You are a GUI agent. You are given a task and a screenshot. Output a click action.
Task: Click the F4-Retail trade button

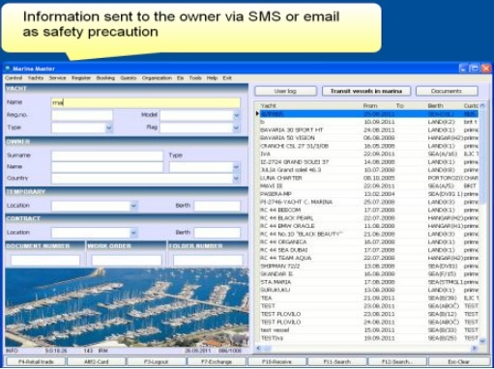point(36,361)
